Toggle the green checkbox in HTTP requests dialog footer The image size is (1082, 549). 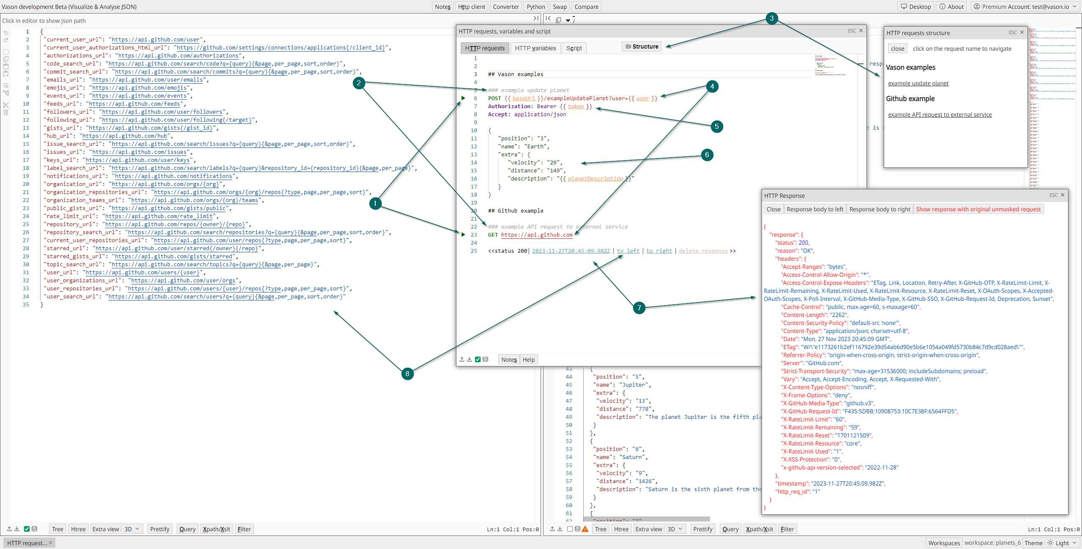[478, 359]
